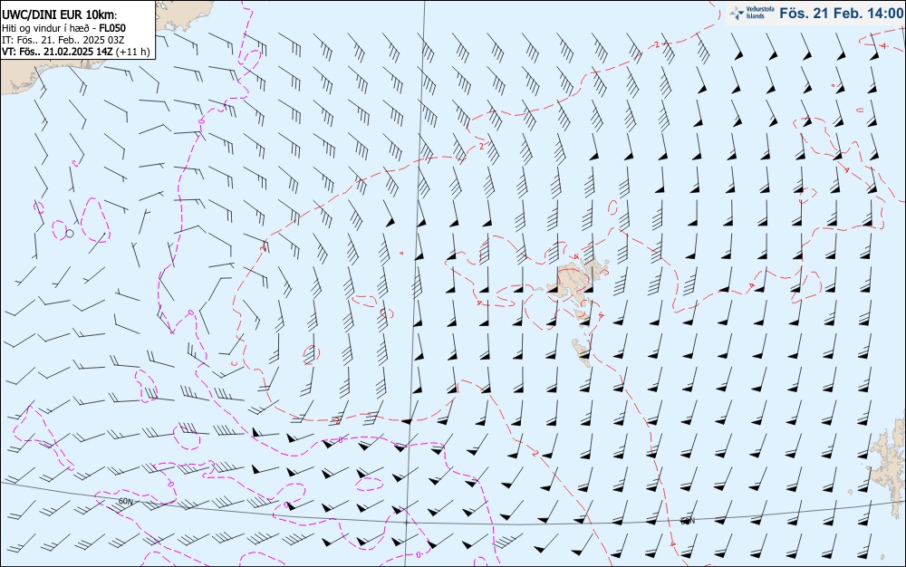Click the Faroe Islands main landmass
Viewport: 906px width, 567px height.
[x=573, y=281]
